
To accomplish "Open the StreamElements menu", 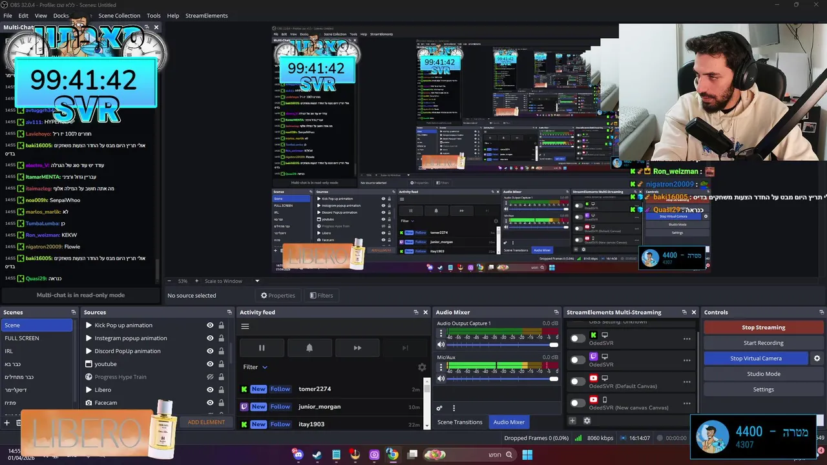I will (207, 15).
